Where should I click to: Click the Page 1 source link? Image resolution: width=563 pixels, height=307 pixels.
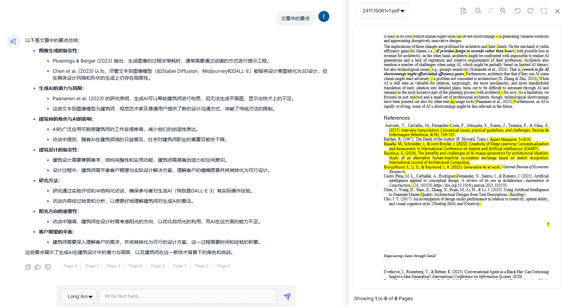[x=92, y=266]
